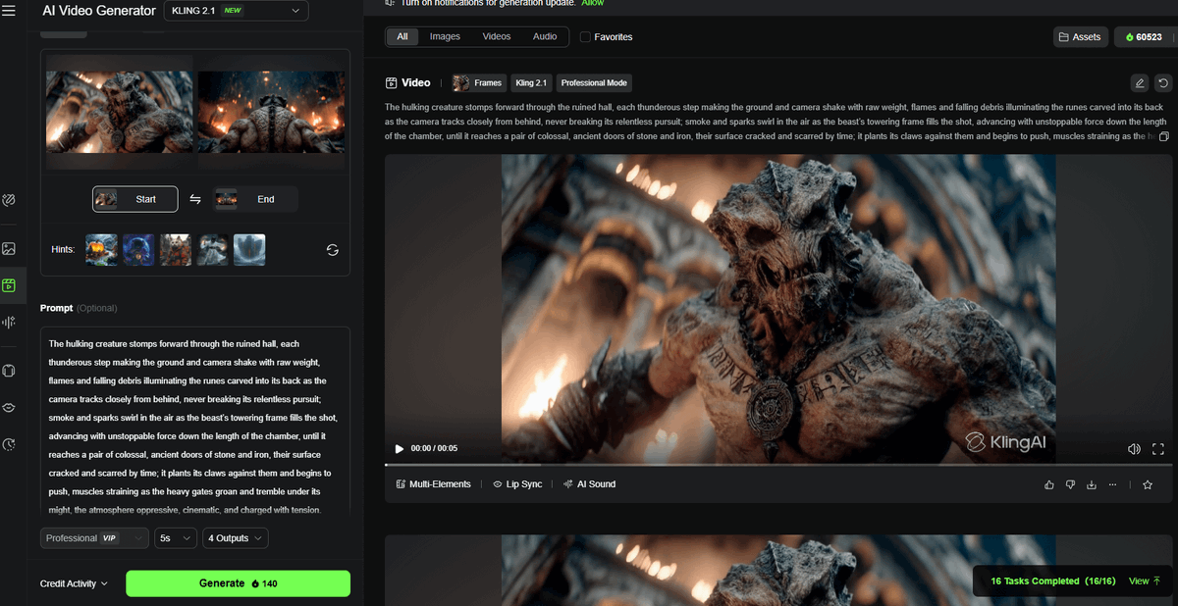The image size is (1178, 606).
Task: Swap start and end frames
Action: [195, 199]
